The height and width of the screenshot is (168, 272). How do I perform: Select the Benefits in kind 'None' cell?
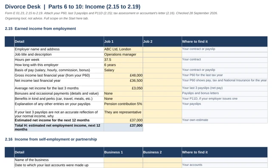tap(123, 99)
